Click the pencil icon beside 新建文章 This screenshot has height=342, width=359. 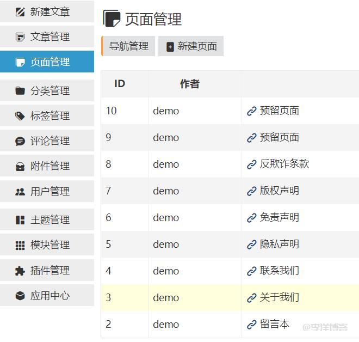pyautogui.click(x=20, y=11)
